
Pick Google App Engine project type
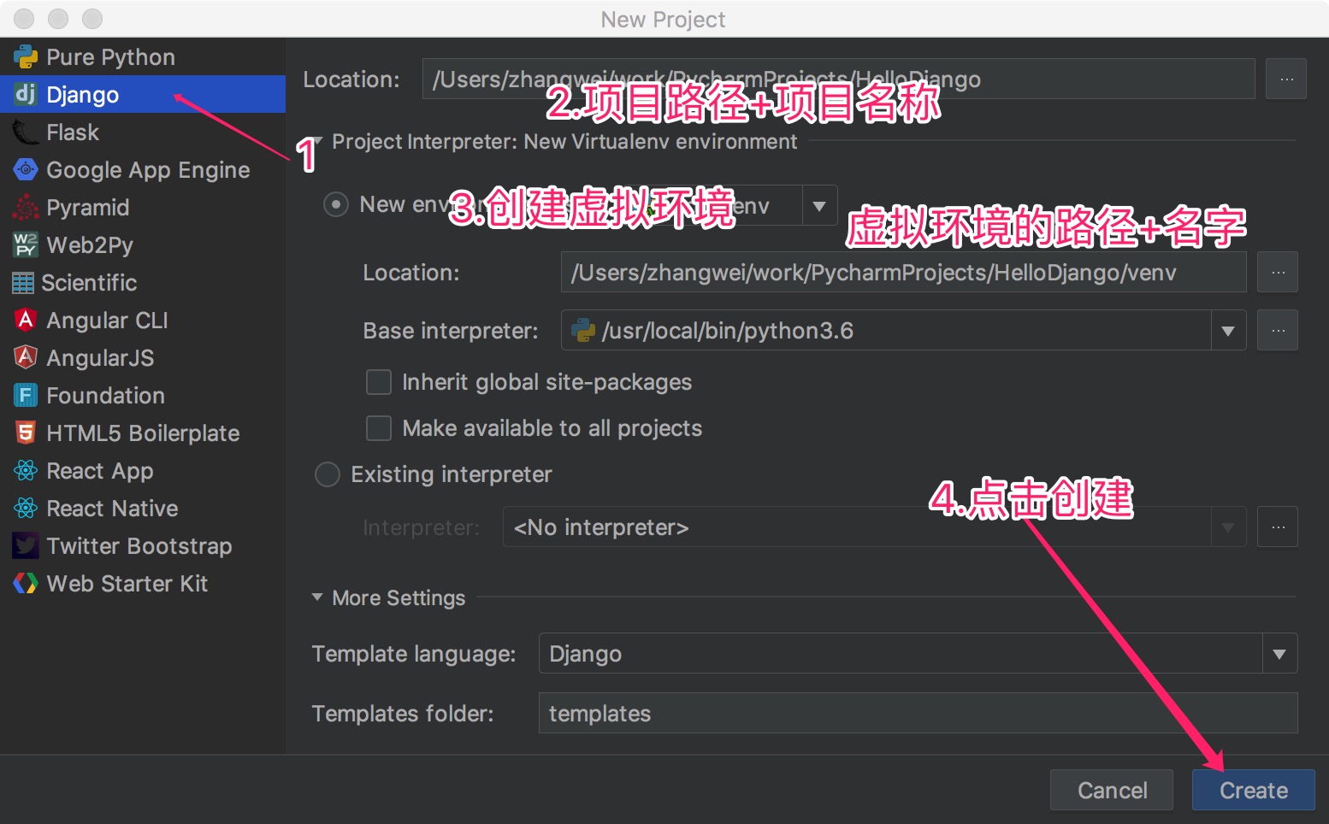[x=143, y=169]
